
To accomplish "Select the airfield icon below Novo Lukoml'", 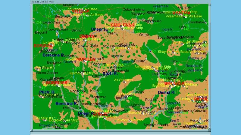I will (x=57, y=33).
